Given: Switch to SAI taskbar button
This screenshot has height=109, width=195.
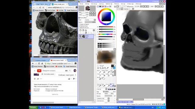Looking at the screenshot, I should point(126,107).
